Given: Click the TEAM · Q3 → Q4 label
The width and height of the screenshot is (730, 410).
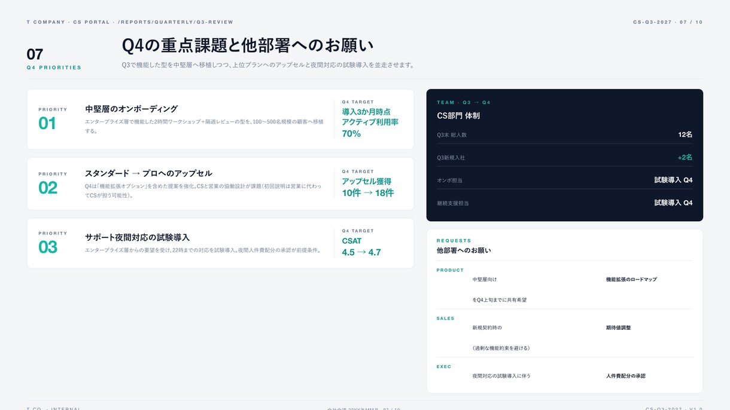Looking at the screenshot, I should pos(464,103).
